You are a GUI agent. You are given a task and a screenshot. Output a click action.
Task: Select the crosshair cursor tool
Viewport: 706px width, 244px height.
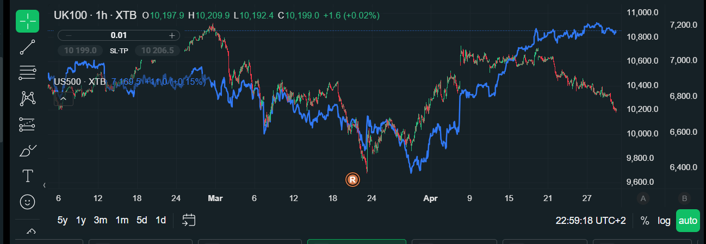28,21
